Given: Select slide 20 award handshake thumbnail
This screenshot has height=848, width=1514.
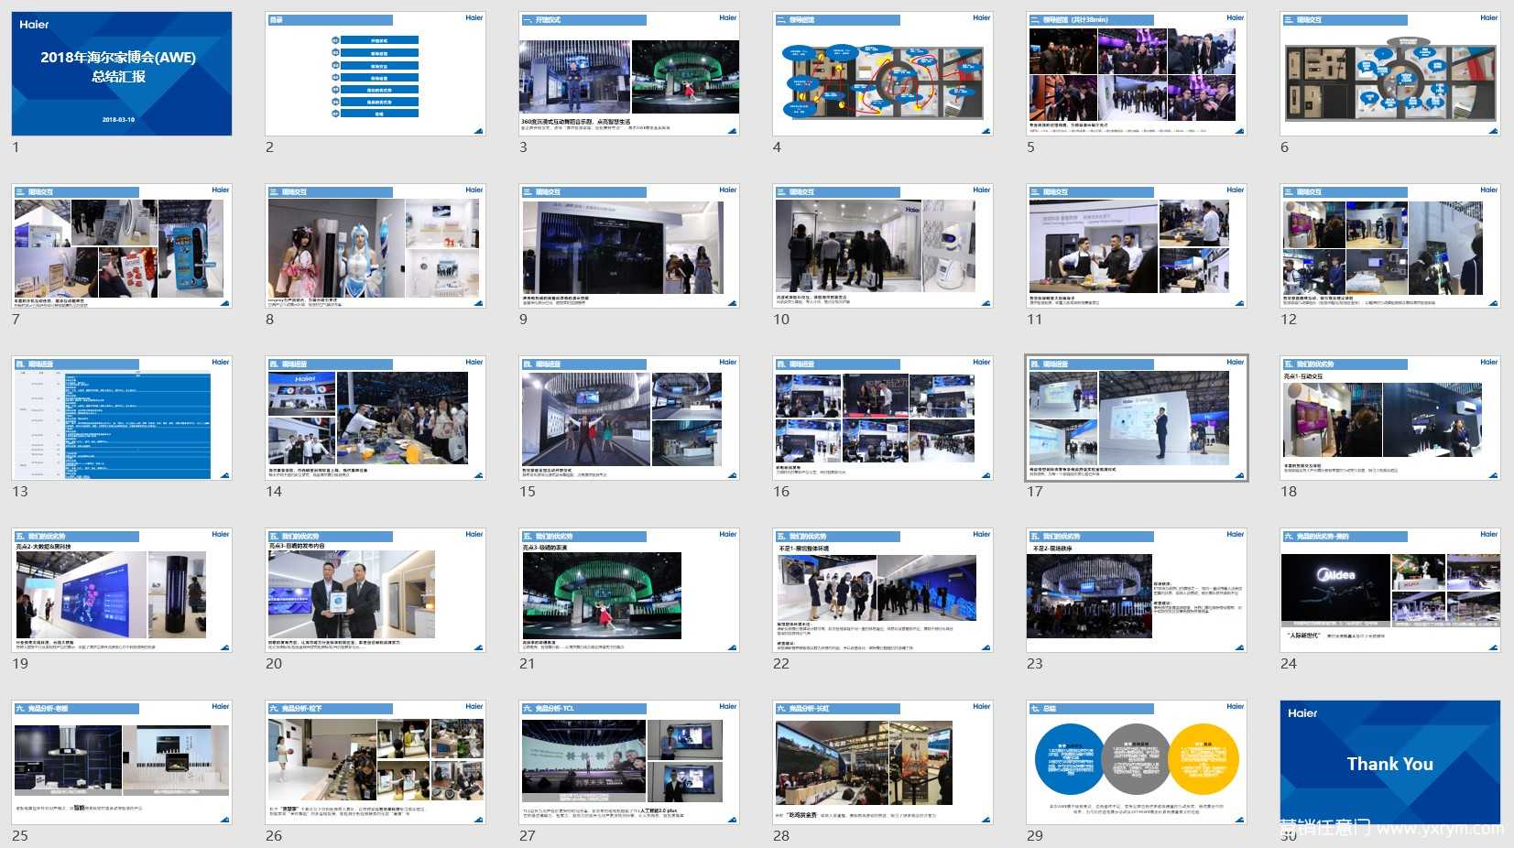Looking at the screenshot, I should [x=376, y=591].
